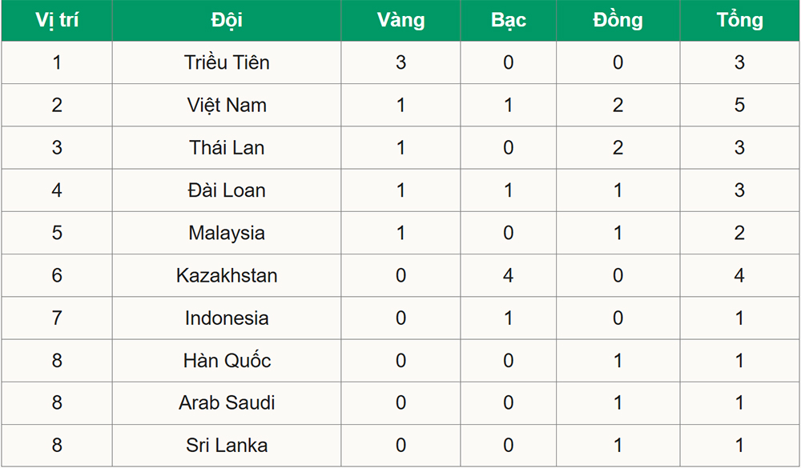Click the 'Đồng' column header
The image size is (801, 468).
tap(618, 20)
